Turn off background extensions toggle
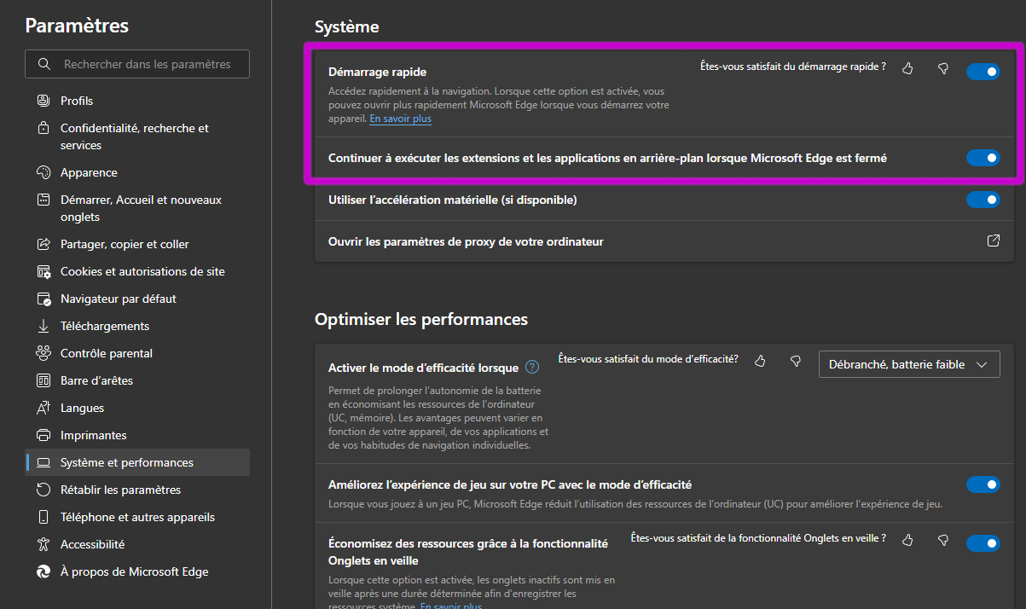The width and height of the screenshot is (1026, 609). click(983, 158)
